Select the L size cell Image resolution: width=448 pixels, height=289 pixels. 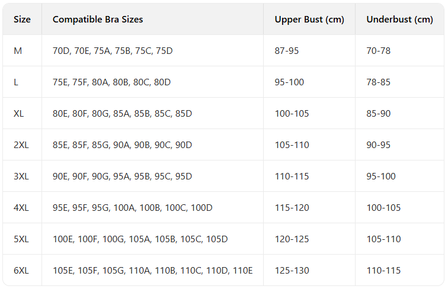click(x=16, y=82)
